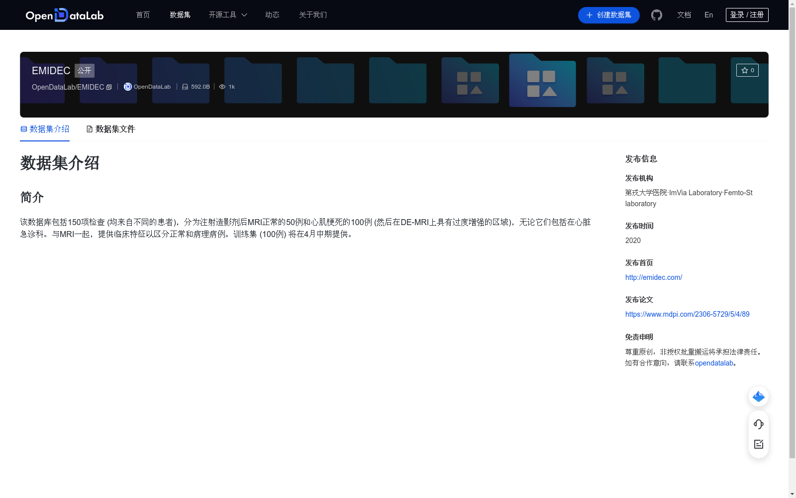The image size is (796, 498).
Task: Expand the 开源工具 dropdown menu
Action: pos(228,15)
